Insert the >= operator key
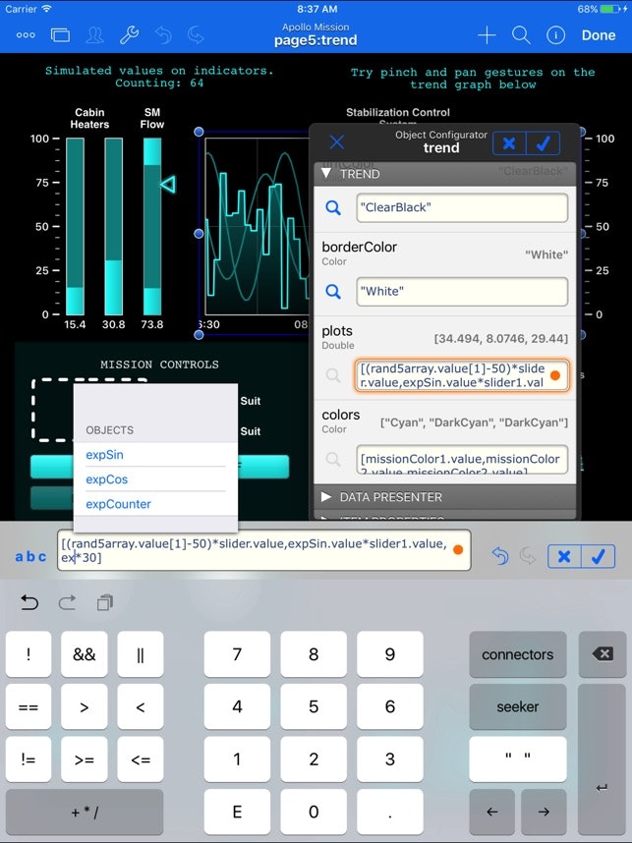632x843 pixels. 85,759
